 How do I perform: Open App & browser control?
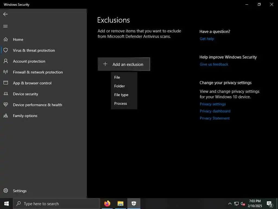[32, 83]
